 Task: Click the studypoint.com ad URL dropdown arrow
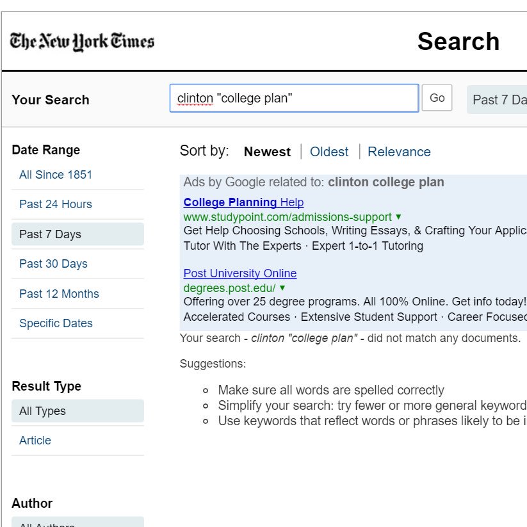pos(398,217)
